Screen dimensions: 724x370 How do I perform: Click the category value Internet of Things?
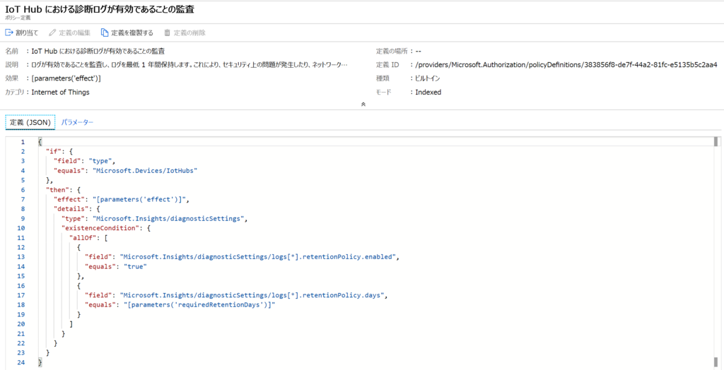pos(61,92)
